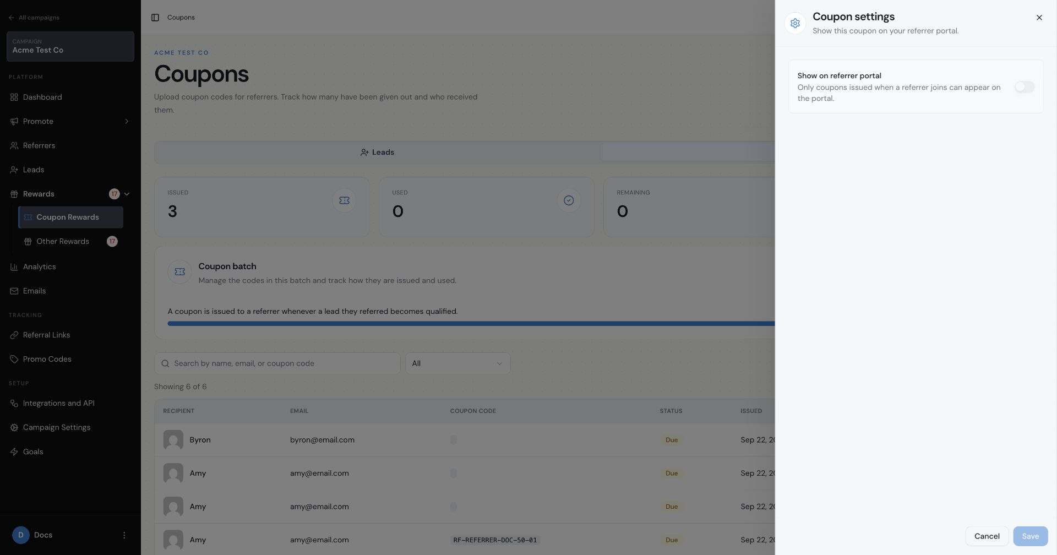This screenshot has width=1057, height=555.
Task: Open the Docs user menu dots
Action: (124, 535)
